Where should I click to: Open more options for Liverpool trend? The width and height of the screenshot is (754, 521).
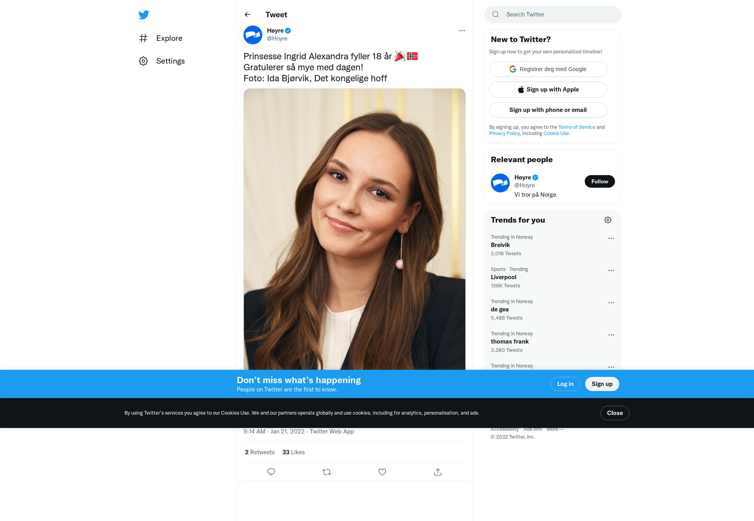[x=611, y=271]
